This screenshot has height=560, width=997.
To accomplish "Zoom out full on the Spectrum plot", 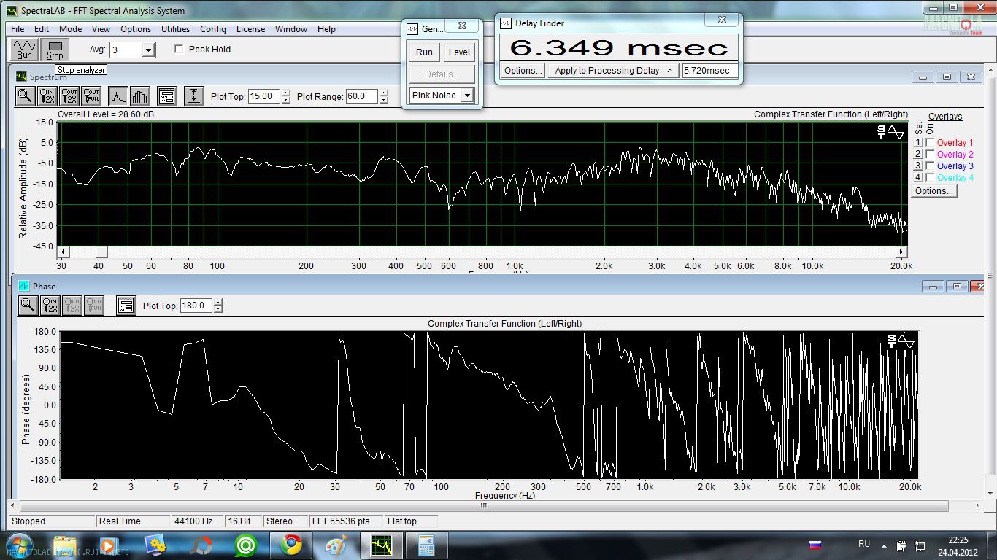I will 91,96.
